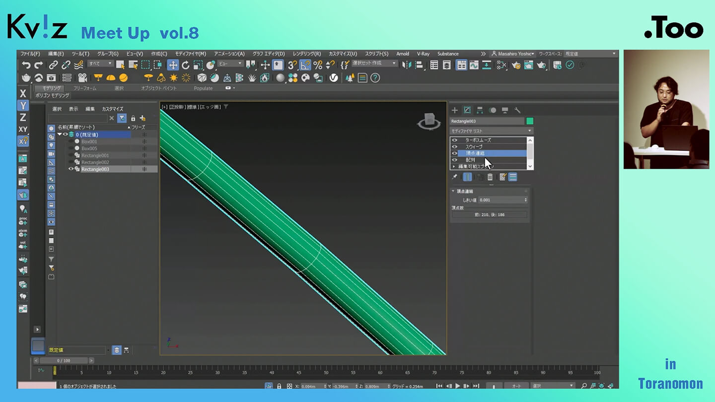The height and width of the screenshot is (402, 715).
Task: Activate the Angle Snap toggle icon
Action: pos(305,65)
